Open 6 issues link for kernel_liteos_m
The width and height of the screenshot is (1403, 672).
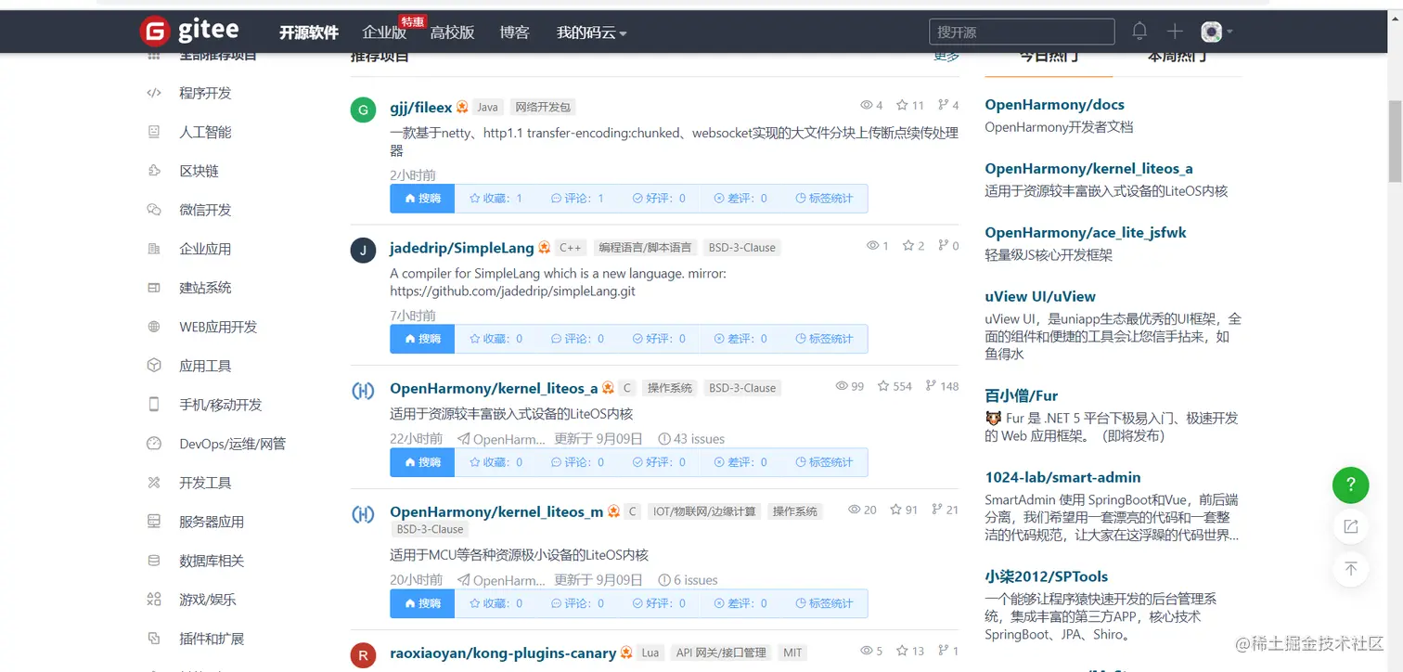click(688, 580)
